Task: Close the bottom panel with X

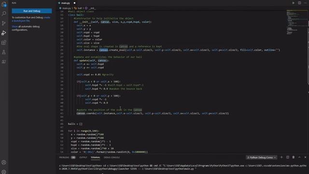Action: [x=305, y=157]
